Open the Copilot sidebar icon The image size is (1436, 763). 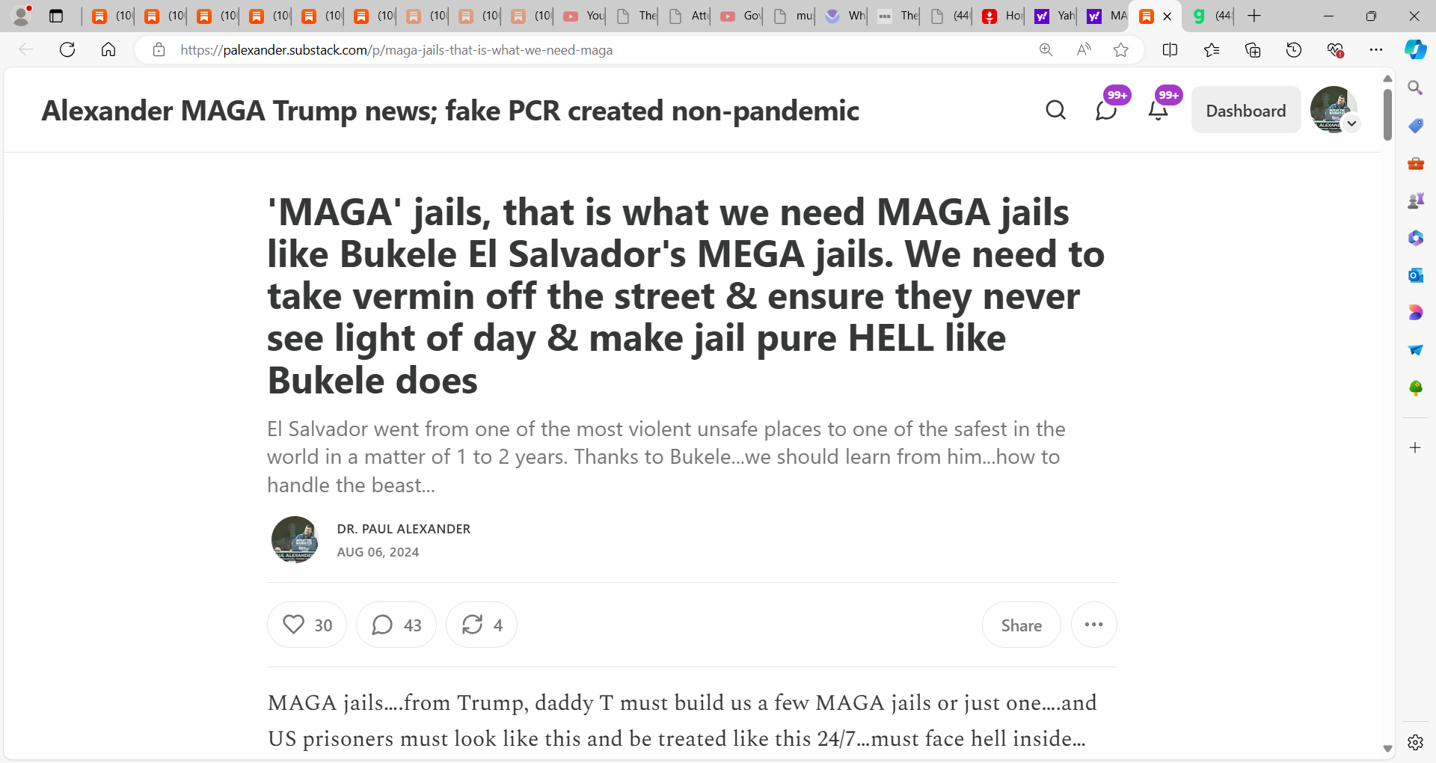tap(1415, 50)
